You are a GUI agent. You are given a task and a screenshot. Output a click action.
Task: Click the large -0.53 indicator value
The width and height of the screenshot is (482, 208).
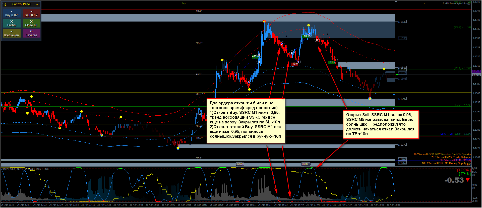tap(454, 180)
